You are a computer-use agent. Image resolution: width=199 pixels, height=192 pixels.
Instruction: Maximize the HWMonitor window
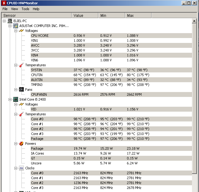pyautogui.click(x=189, y=3)
